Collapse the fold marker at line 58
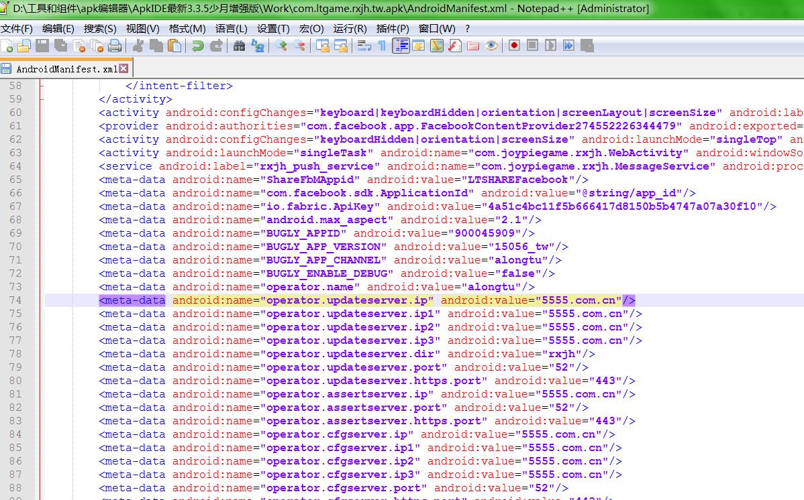Viewport: 804px width, 500px height. 41,86
